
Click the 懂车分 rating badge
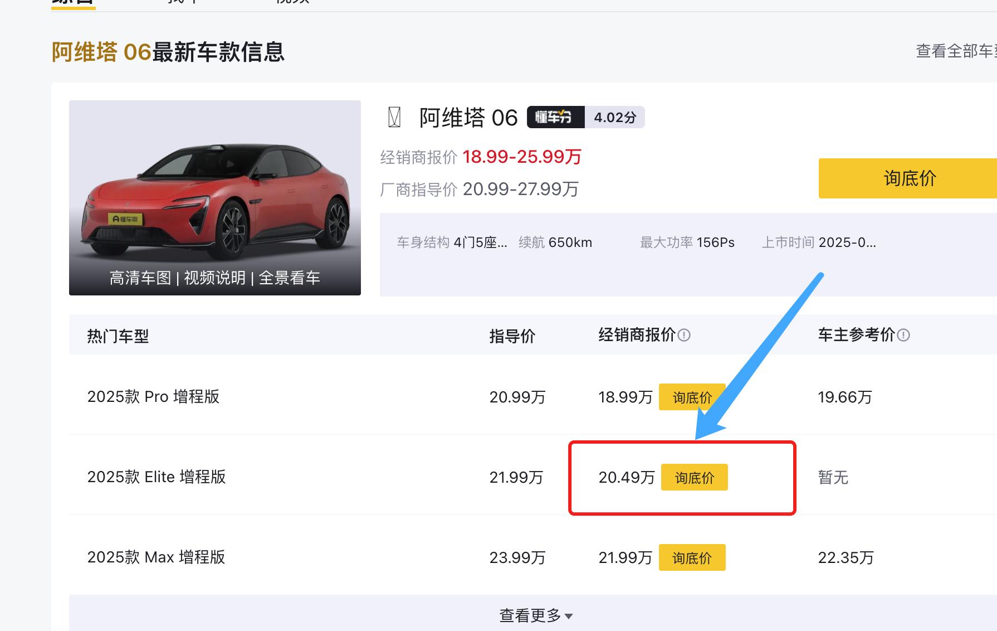click(555, 117)
